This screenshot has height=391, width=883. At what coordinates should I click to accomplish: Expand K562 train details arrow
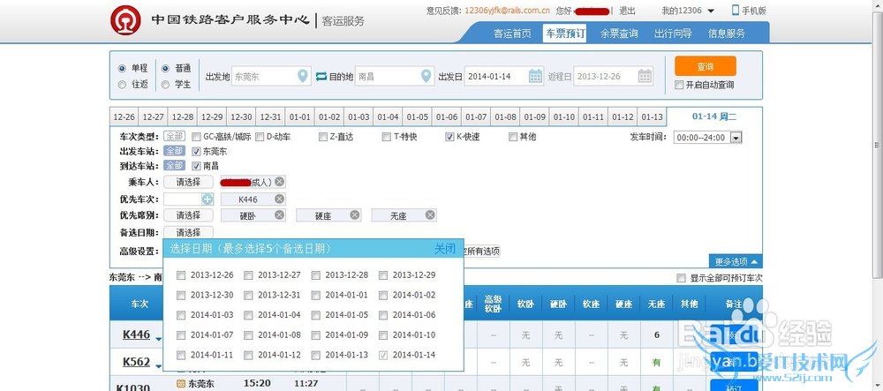(159, 367)
